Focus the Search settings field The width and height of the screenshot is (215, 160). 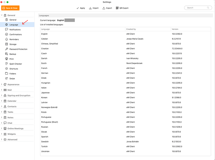pos(198,8)
